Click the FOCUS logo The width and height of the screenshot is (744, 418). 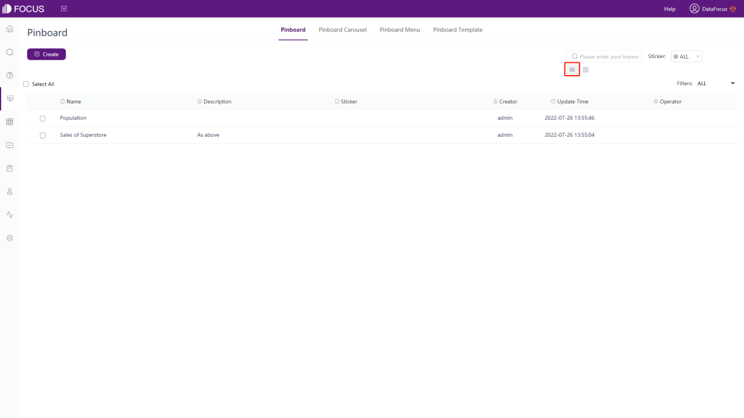pos(23,9)
